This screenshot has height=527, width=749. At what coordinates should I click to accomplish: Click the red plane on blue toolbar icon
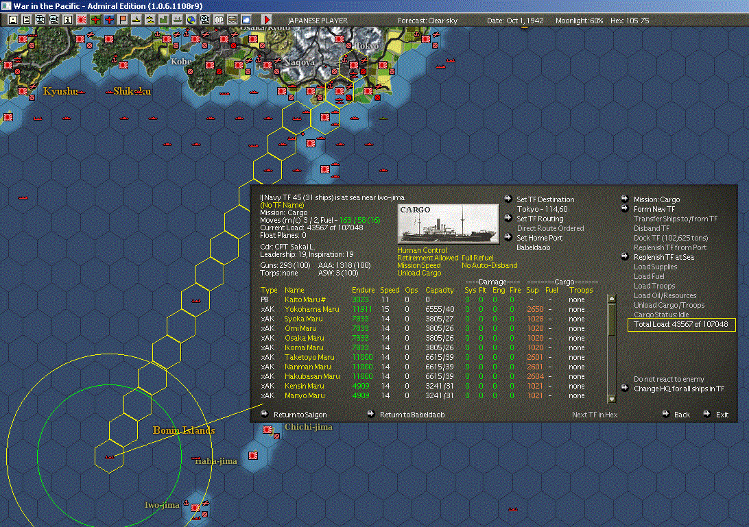coord(109,20)
